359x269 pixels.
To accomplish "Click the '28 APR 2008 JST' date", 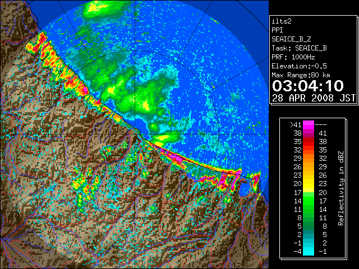I will 314,98.
